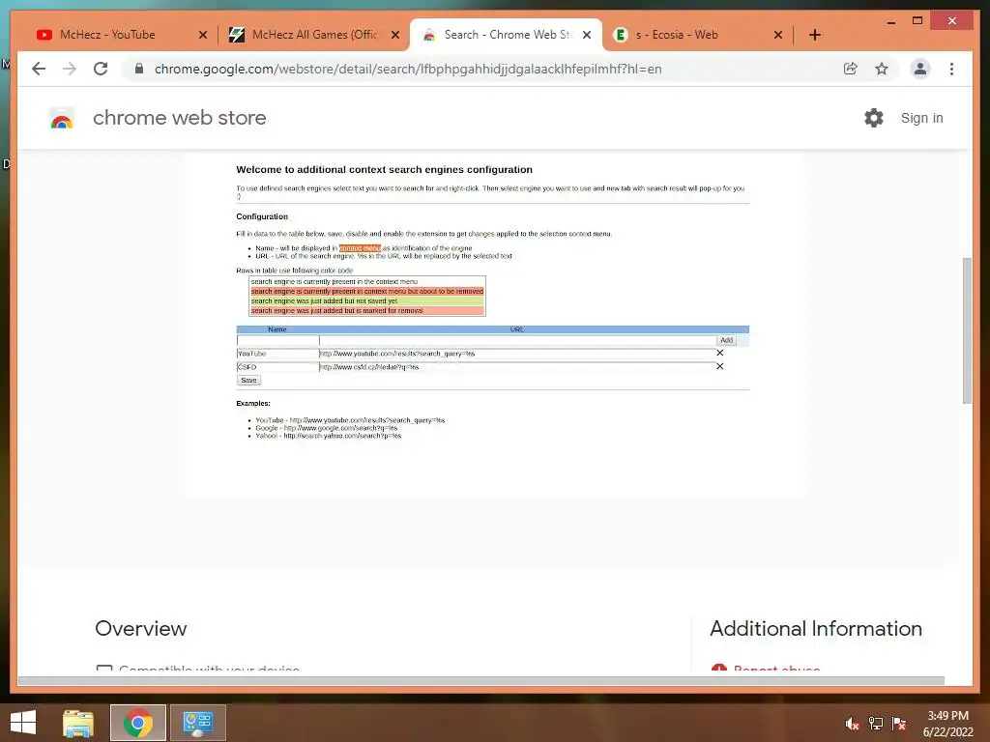The height and width of the screenshot is (742, 990).
Task: Close the McHecz All Games tab
Action: pos(395,35)
